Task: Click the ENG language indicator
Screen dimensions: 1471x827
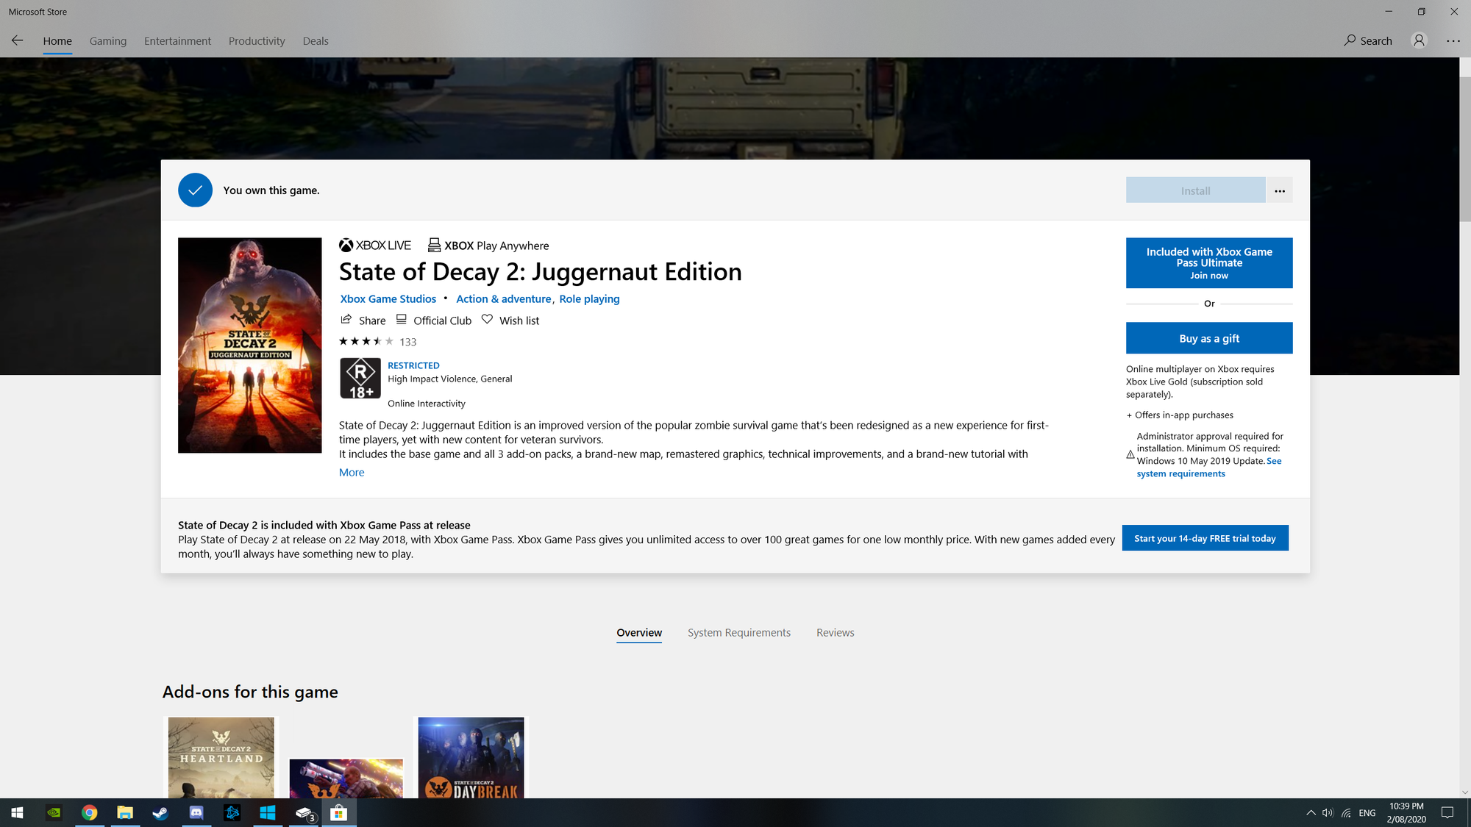Action: click(1367, 812)
